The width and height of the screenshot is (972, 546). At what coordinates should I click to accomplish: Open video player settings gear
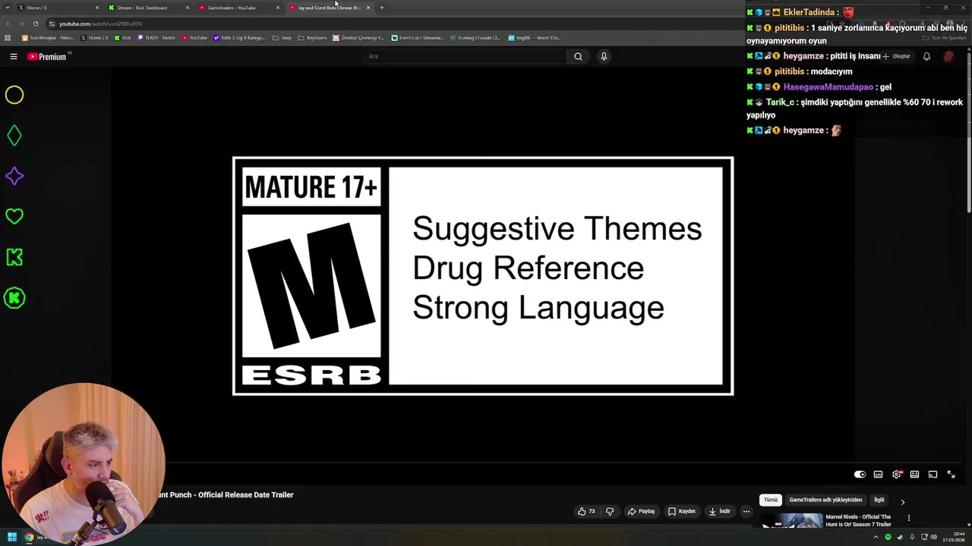coord(897,475)
